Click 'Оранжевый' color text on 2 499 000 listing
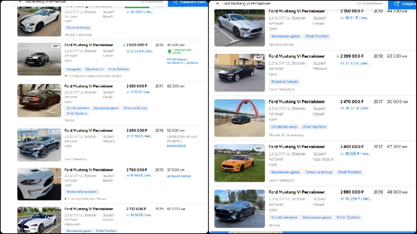Image resolution: width=417 pixels, height=234 pixels. (x=323, y=159)
